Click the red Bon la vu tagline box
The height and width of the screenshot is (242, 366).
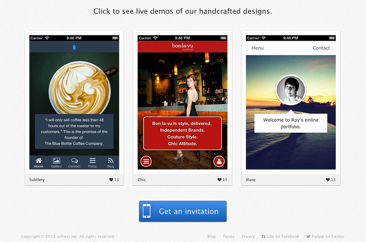point(182,134)
